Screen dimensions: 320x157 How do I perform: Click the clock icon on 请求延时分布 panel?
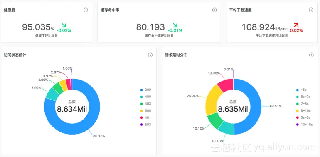311,55
